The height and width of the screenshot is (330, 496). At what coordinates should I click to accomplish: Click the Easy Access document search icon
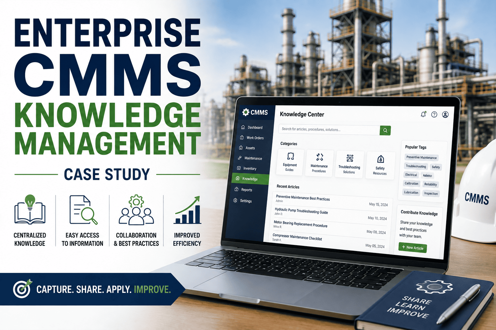click(83, 210)
